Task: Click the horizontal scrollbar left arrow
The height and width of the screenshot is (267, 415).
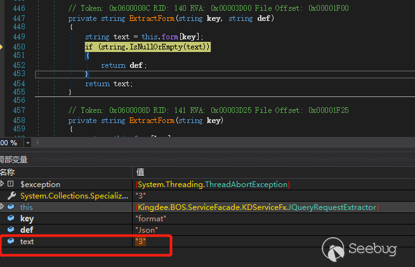Action: click(x=37, y=143)
